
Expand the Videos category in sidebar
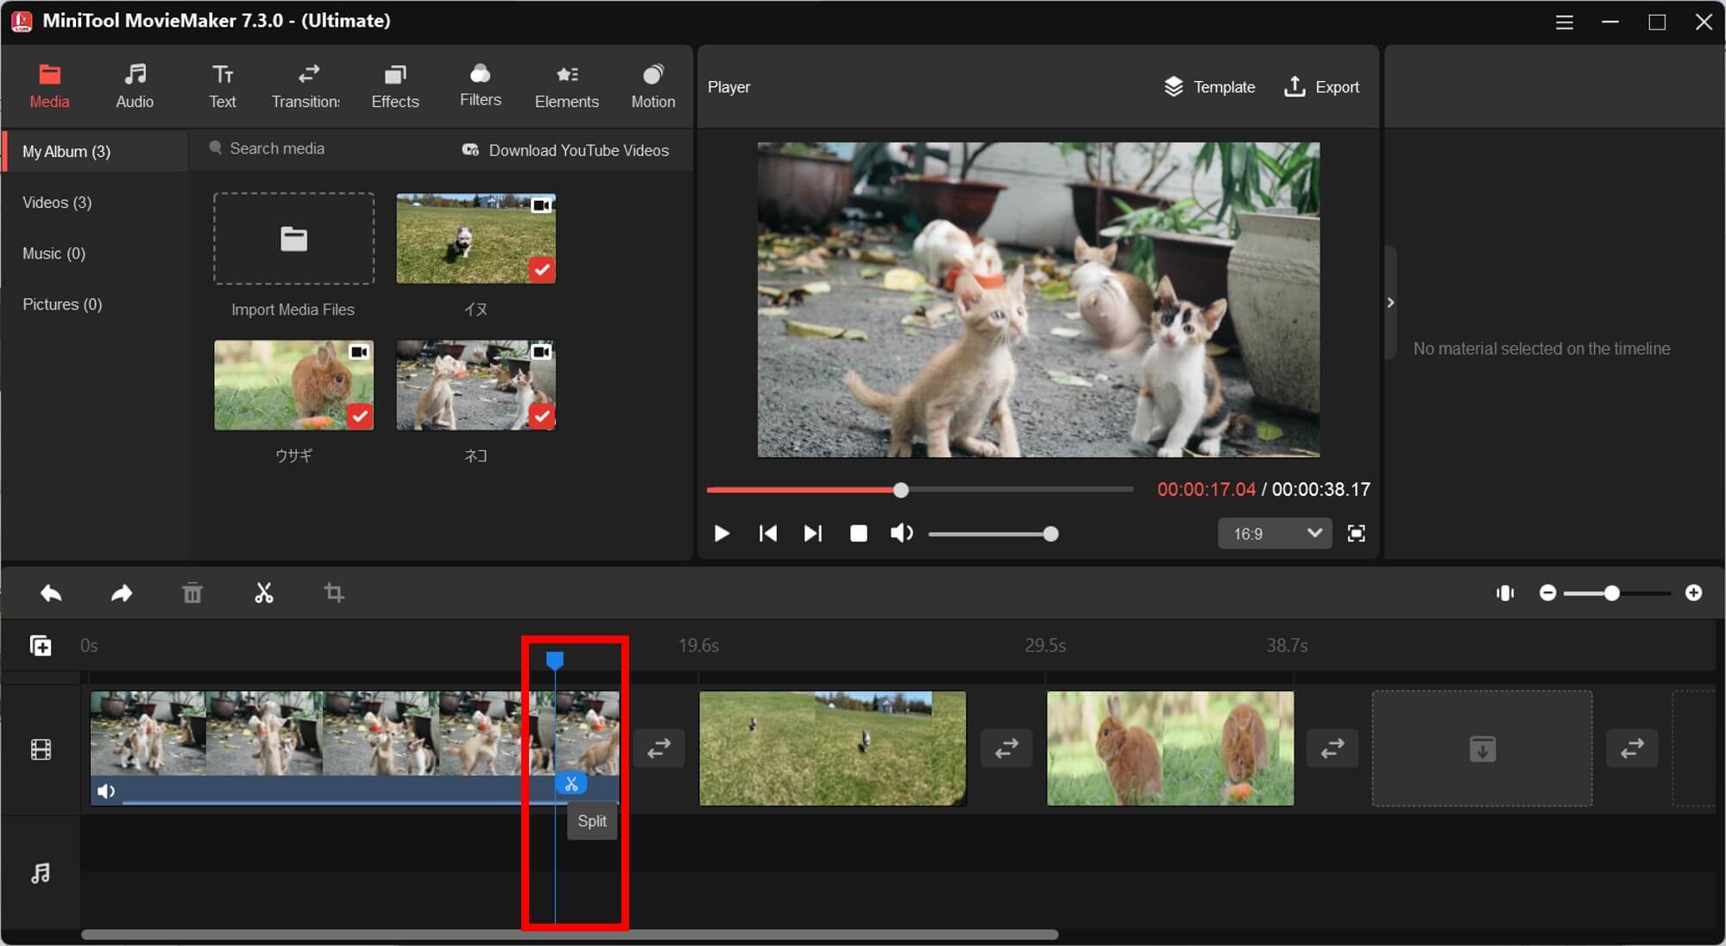tap(56, 202)
